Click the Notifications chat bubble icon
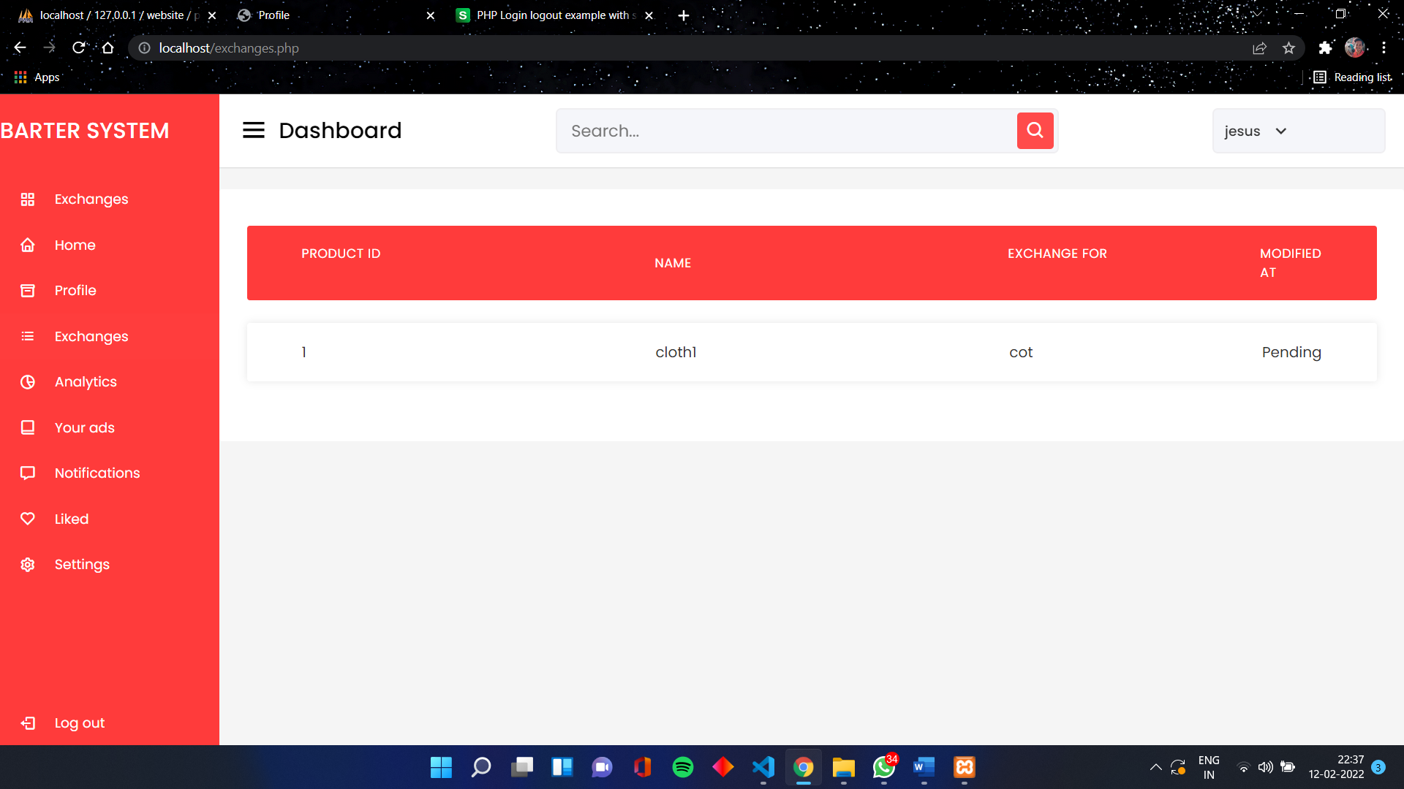 pos(27,473)
